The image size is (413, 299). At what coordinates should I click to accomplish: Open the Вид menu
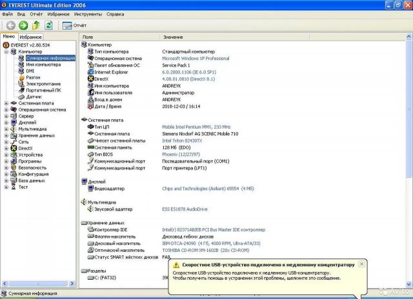[x=21, y=14]
